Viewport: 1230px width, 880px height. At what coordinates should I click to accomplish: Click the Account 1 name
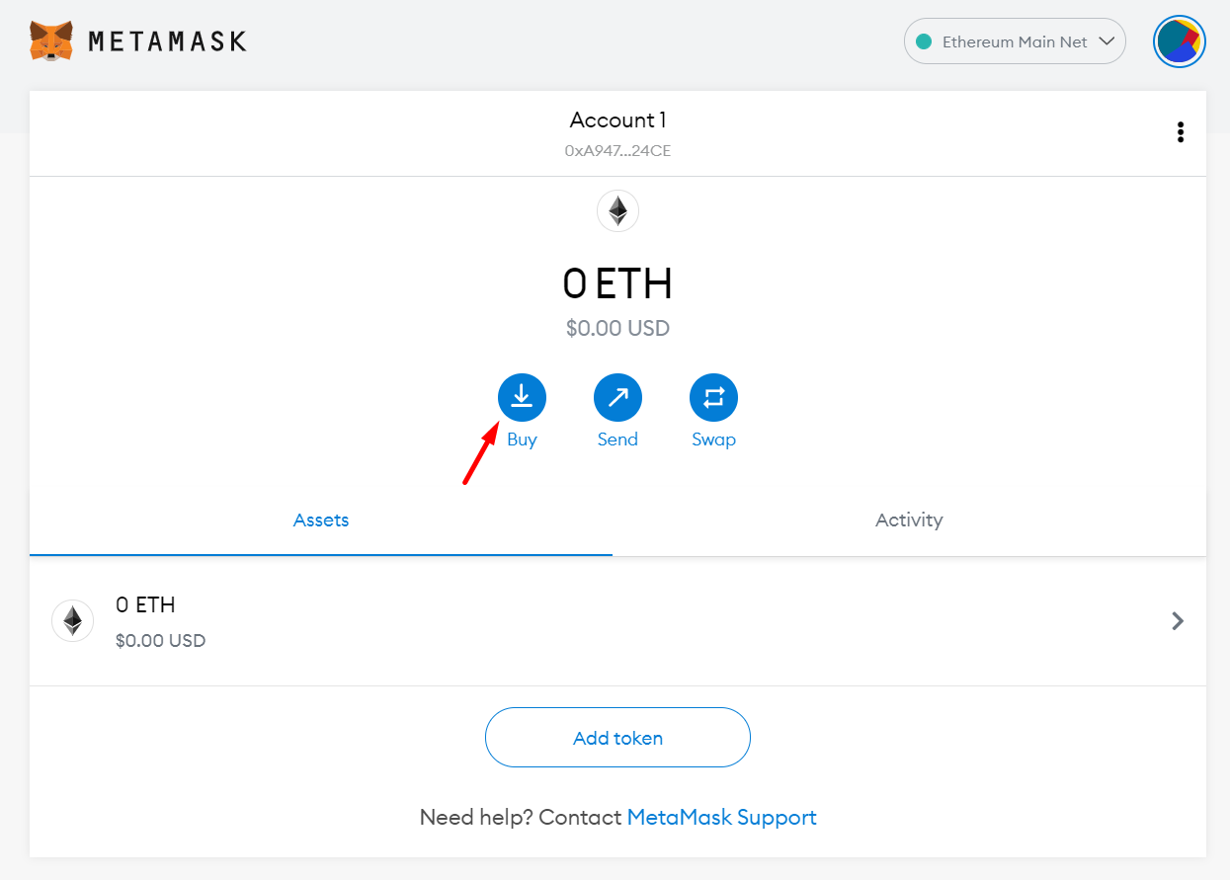[x=617, y=120]
